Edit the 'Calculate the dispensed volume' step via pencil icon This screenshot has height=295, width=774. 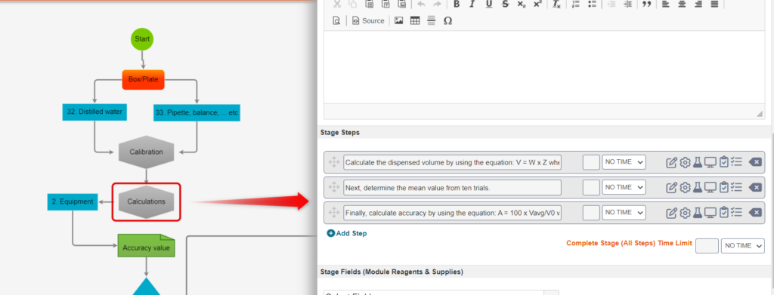coord(671,162)
